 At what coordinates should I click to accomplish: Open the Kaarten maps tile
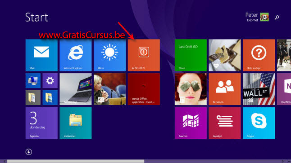pos(191,123)
